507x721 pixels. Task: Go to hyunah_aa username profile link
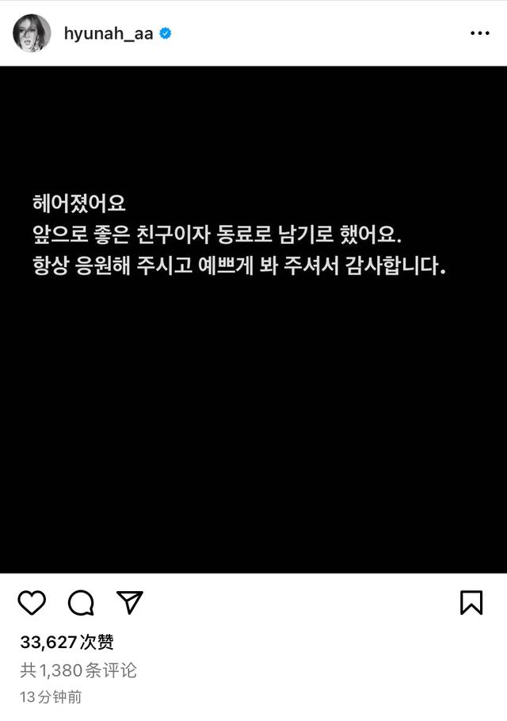pyautogui.click(x=109, y=33)
